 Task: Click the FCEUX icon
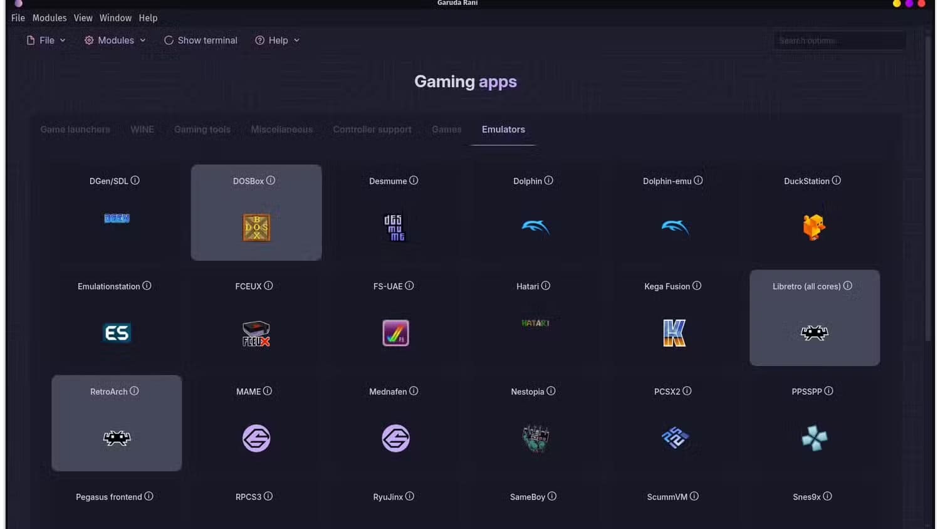pyautogui.click(x=256, y=333)
